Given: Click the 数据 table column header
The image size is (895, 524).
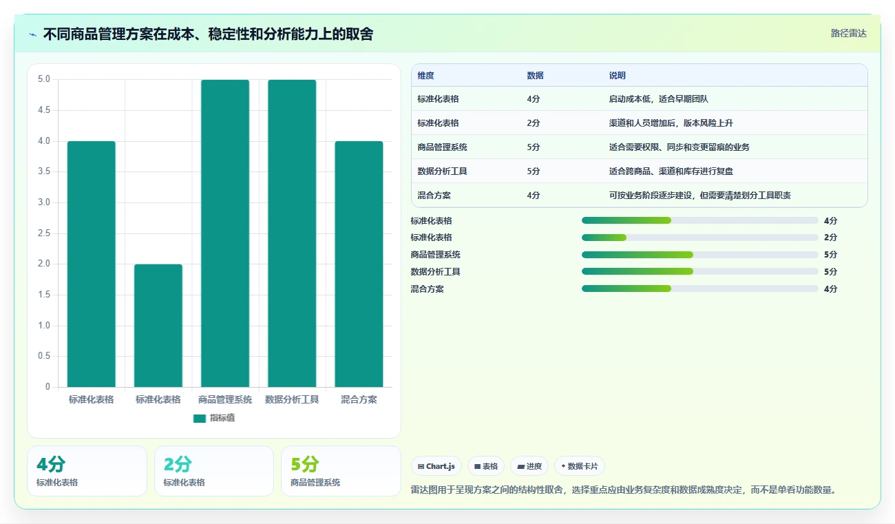Looking at the screenshot, I should (536, 76).
